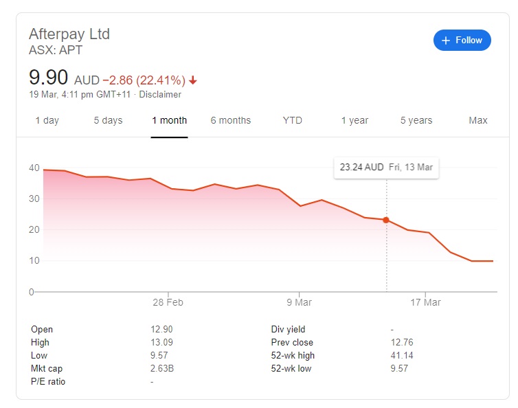Viewport: 518px width, 408px height.
Task: Switch to the 1 year tab
Action: (354, 120)
